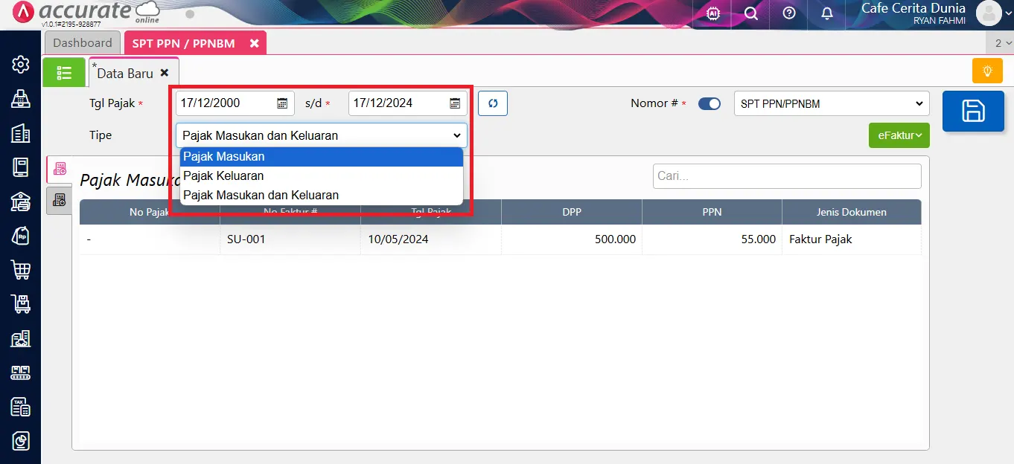
Task: Refresh the data with the reload icon
Action: (492, 103)
